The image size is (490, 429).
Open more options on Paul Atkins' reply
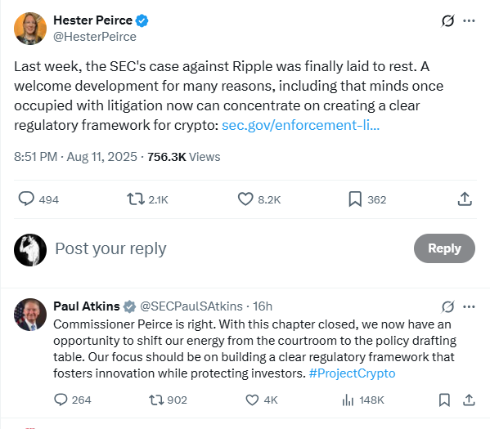coord(469,306)
